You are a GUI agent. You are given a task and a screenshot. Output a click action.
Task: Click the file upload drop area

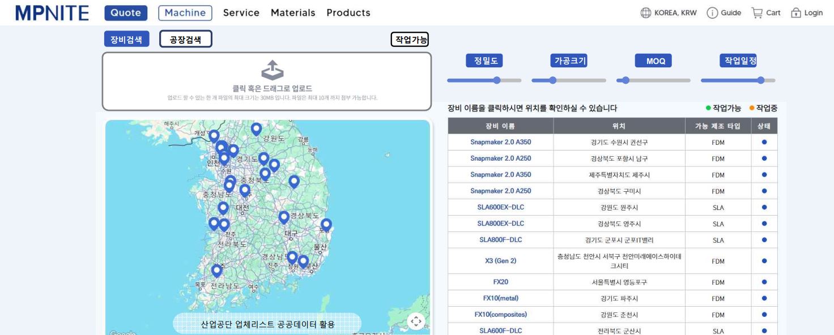[x=267, y=81]
